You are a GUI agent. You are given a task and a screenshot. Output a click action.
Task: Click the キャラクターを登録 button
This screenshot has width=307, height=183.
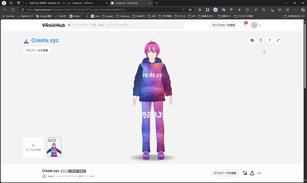[223, 25]
